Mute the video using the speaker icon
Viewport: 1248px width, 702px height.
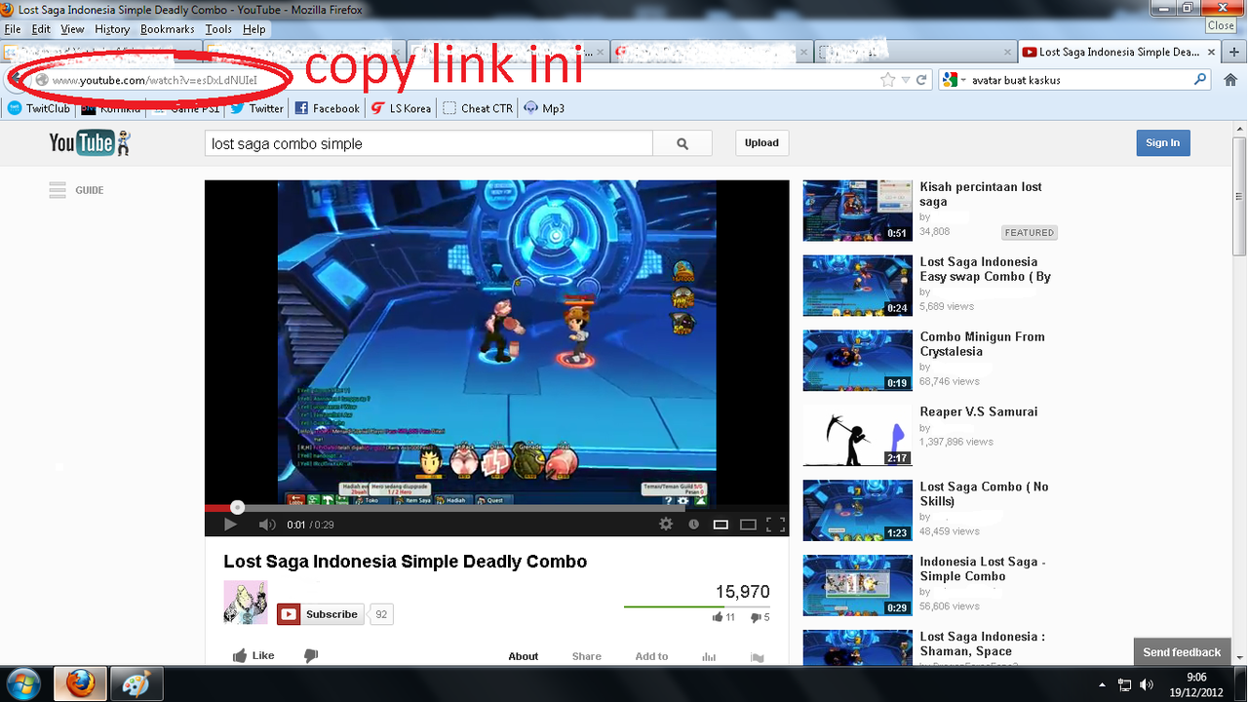point(267,525)
